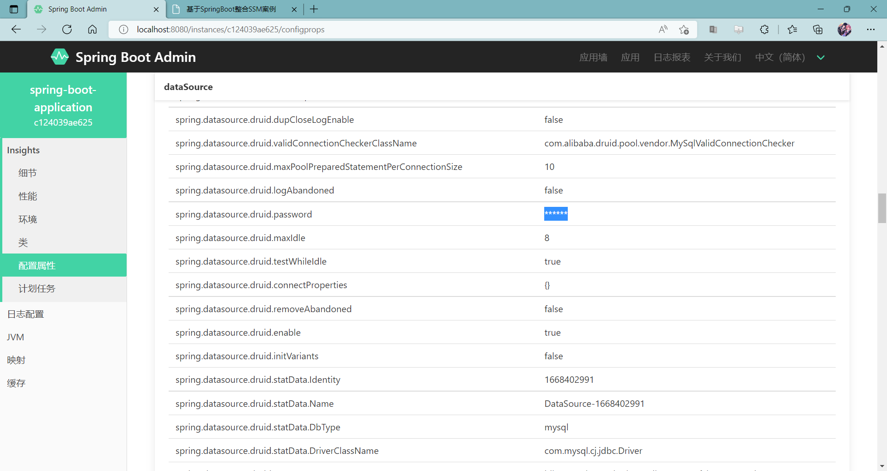Click spring.datasource.druid.enable property

click(238, 332)
